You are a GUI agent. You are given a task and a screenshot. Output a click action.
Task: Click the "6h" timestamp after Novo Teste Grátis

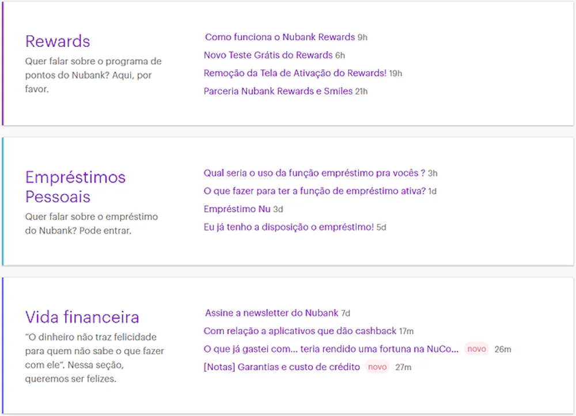(x=340, y=55)
